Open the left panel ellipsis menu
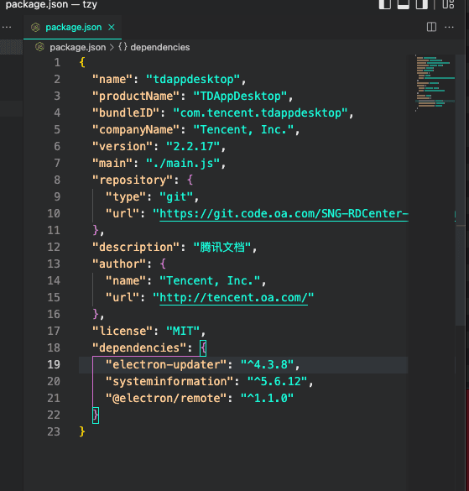 coord(7,27)
